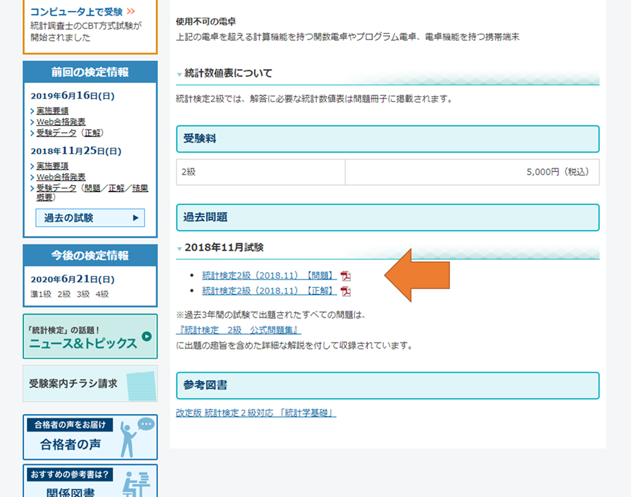The width and height of the screenshot is (631, 497).
Task: Open 統計検定2級（2018.11）【問題】 link
Action: click(x=269, y=275)
